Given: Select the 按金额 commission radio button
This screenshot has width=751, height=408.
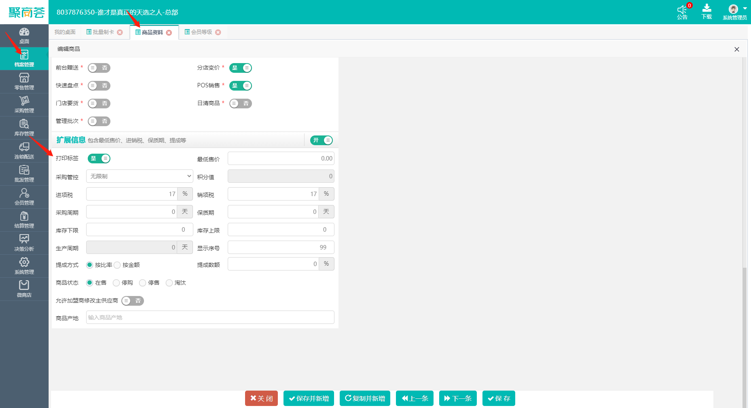Looking at the screenshot, I should point(117,265).
